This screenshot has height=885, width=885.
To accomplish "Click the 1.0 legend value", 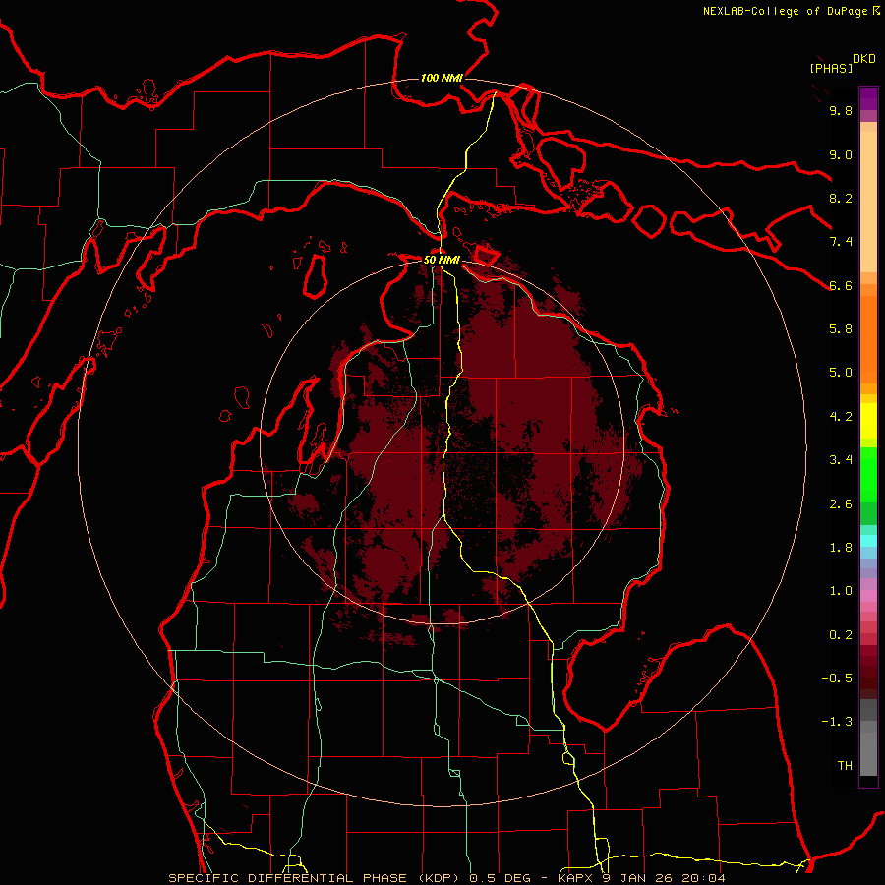I will 841,591.
